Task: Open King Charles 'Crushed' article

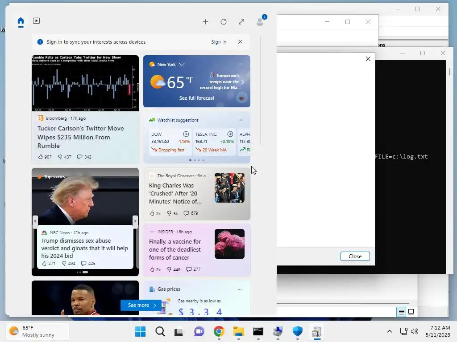Action: point(175,193)
